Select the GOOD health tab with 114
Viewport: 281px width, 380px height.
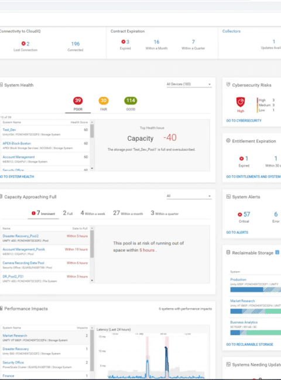tap(131, 104)
